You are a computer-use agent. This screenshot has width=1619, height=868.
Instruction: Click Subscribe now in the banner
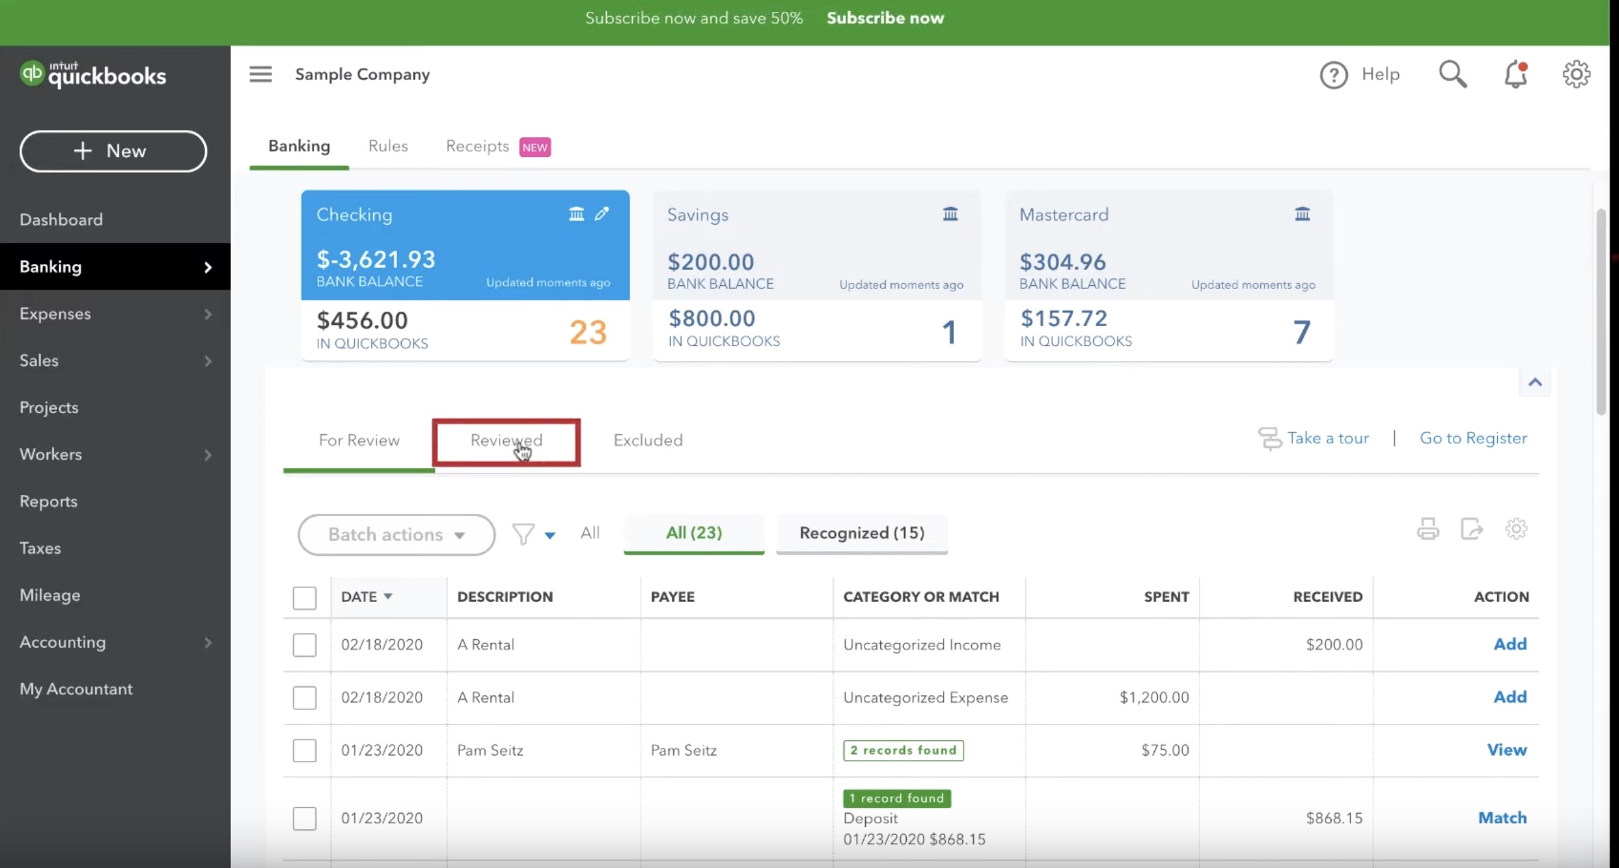(885, 18)
